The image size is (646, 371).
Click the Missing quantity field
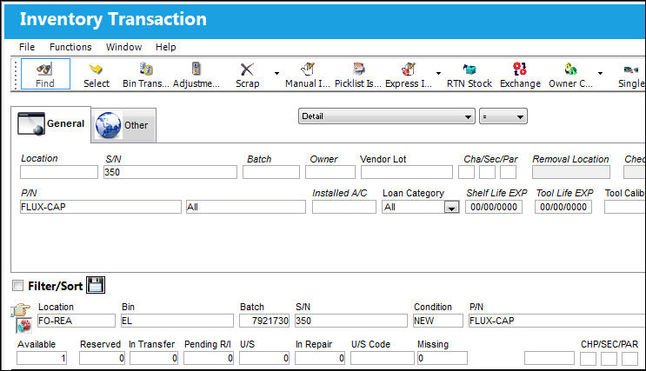[x=442, y=358]
